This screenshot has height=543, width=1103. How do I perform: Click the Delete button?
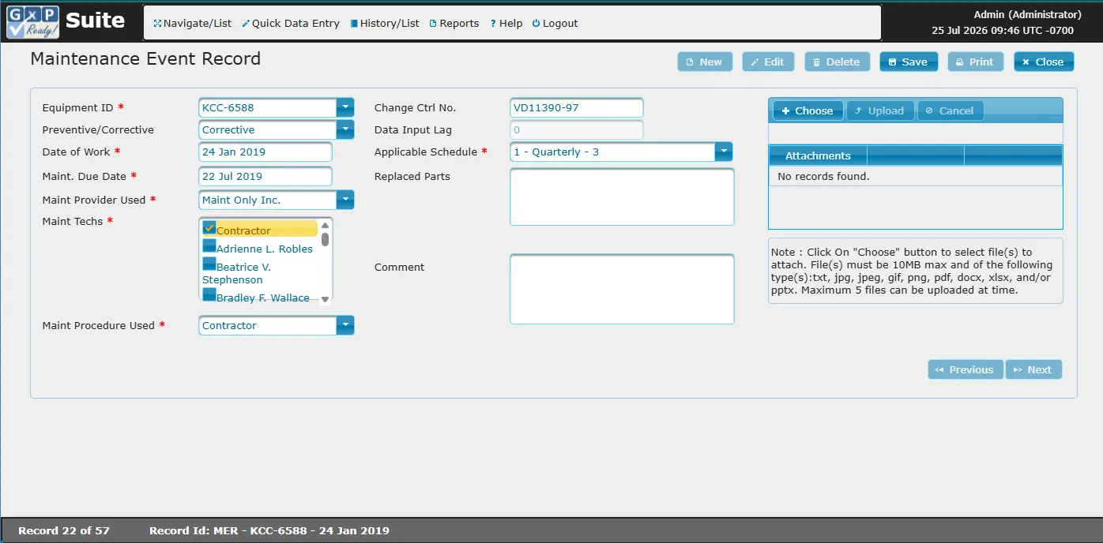tap(838, 62)
